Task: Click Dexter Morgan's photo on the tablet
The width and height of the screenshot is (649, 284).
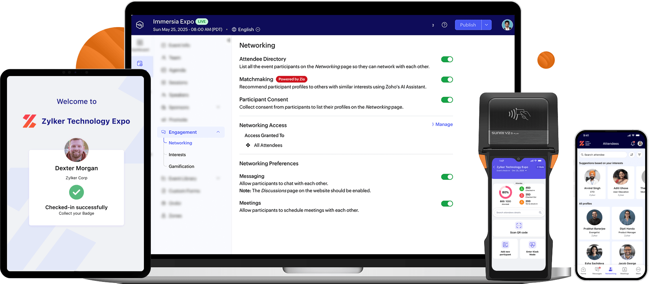Action: point(76,150)
